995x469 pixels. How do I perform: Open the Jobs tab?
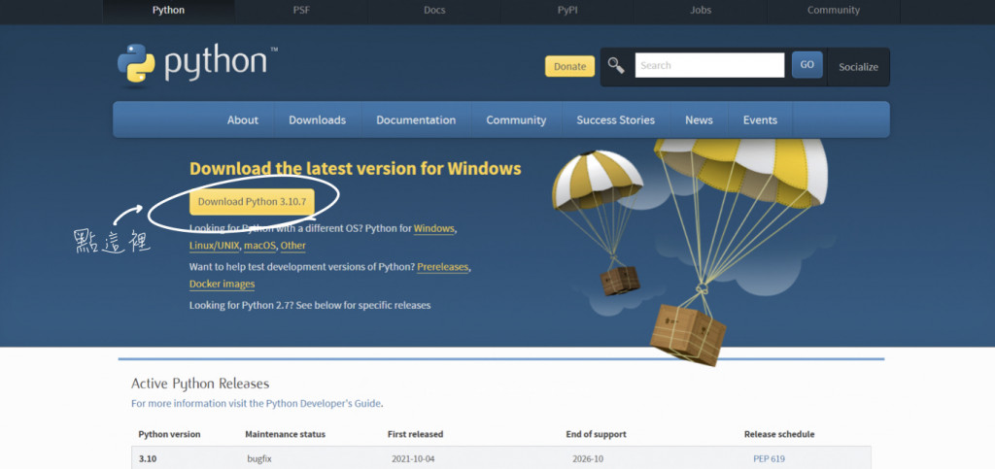click(701, 10)
